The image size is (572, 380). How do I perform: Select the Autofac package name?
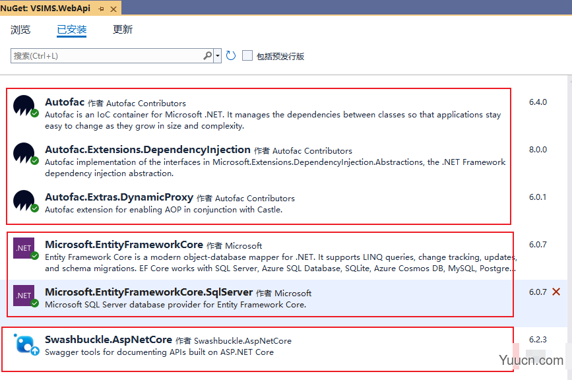click(x=65, y=102)
